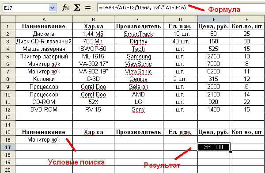Click cell 10 шт.
The height and width of the screenshot is (173, 265).
pyautogui.click(x=180, y=34)
